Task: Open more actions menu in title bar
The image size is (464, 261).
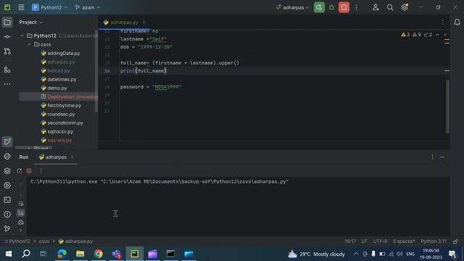Action: (356, 7)
